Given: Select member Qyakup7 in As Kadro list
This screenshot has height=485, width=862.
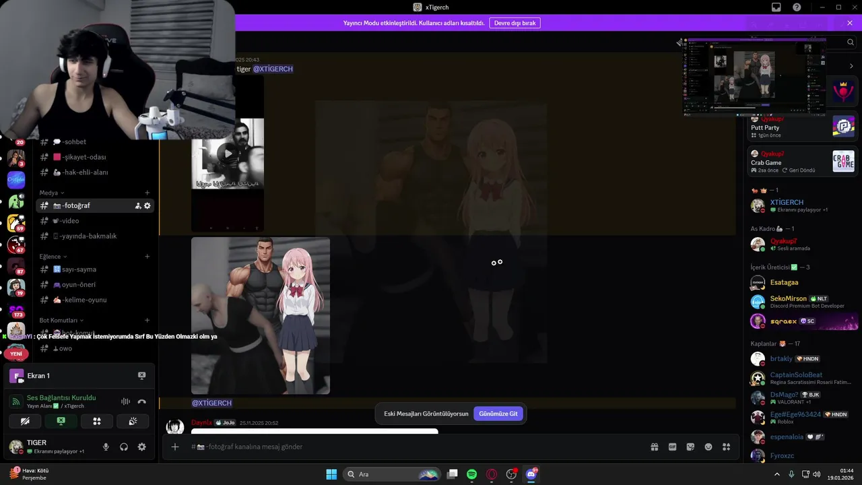Looking at the screenshot, I should [x=803, y=244].
